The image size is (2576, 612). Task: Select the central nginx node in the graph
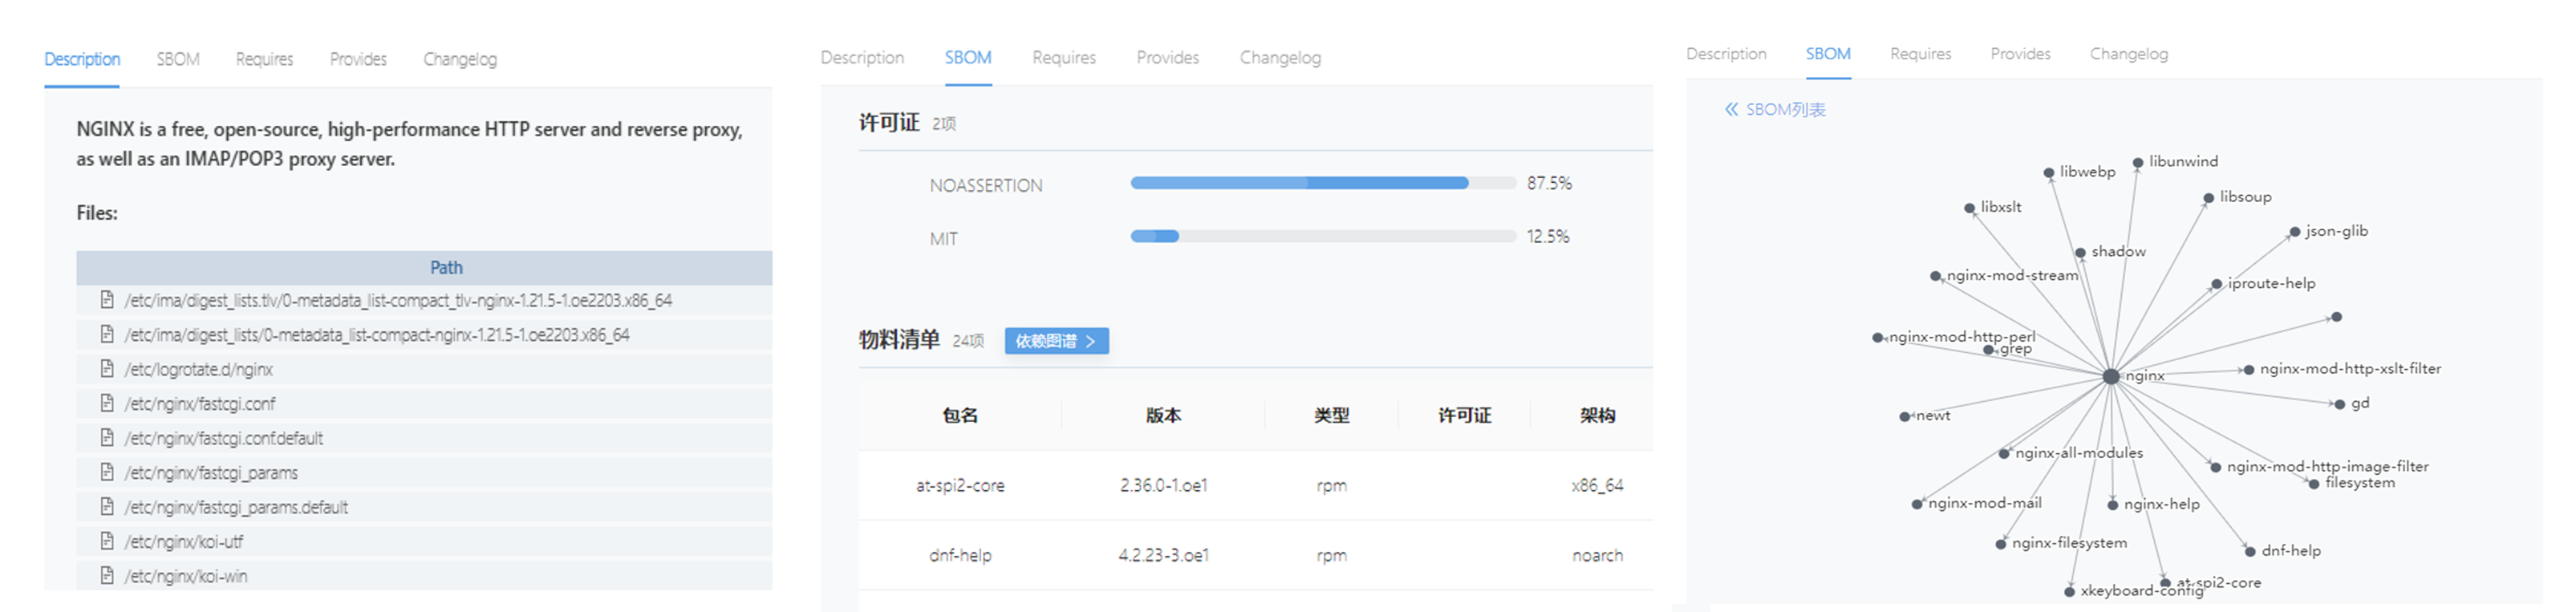pos(2110,377)
